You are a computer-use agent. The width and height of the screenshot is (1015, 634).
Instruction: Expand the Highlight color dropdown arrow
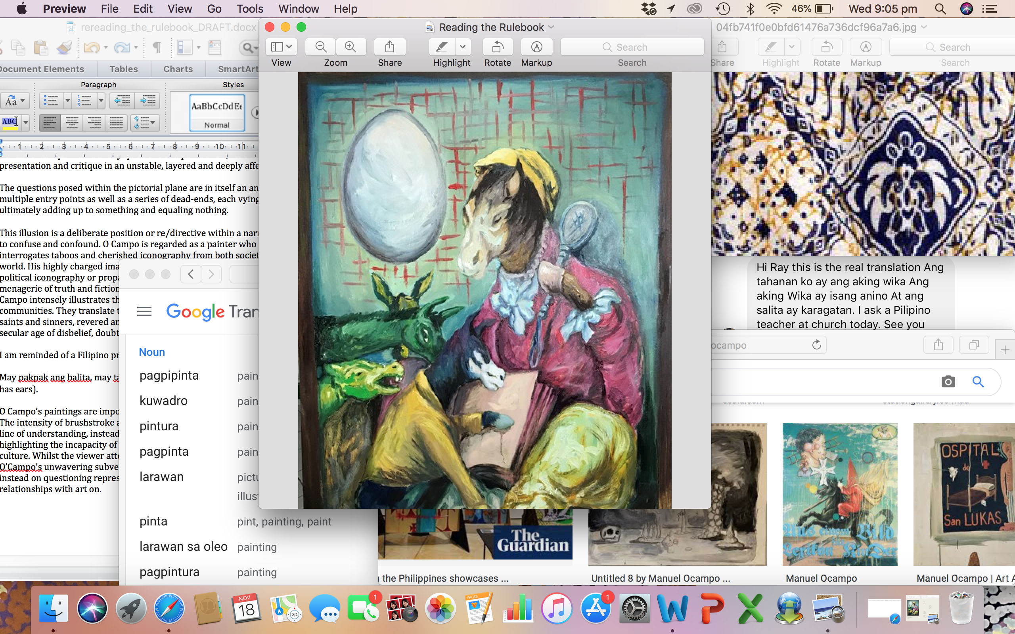[463, 46]
